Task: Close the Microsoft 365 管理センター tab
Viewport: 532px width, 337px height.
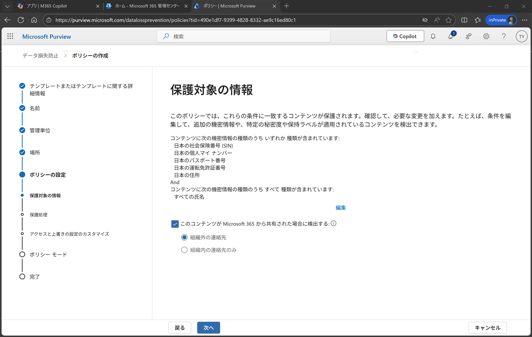Action: pyautogui.click(x=186, y=6)
